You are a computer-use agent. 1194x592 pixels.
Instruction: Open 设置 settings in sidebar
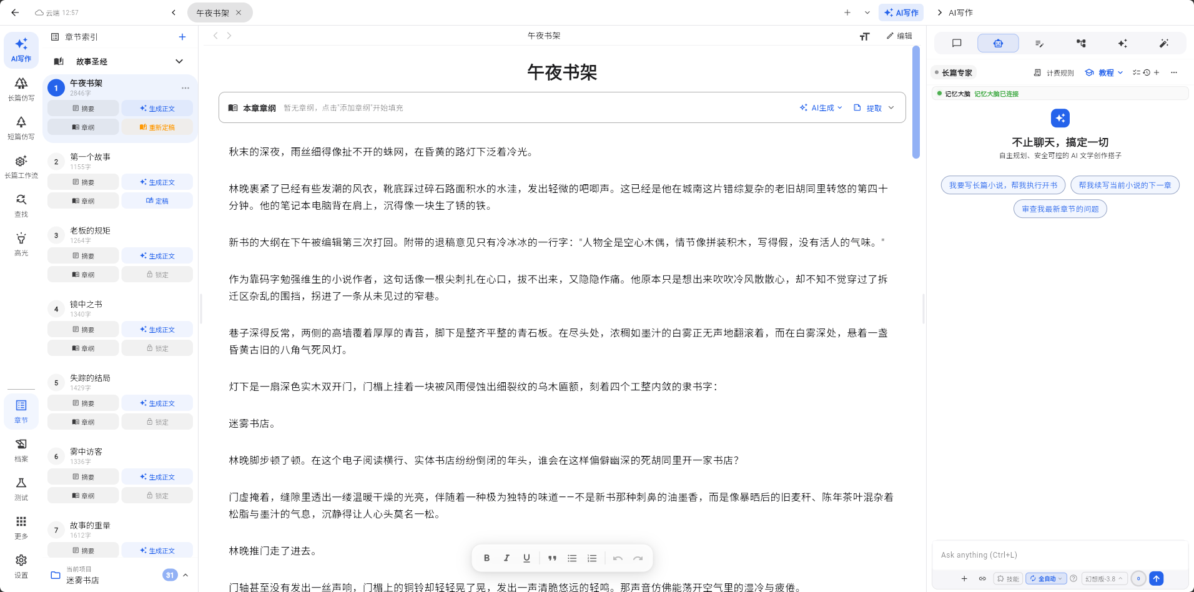click(x=21, y=566)
